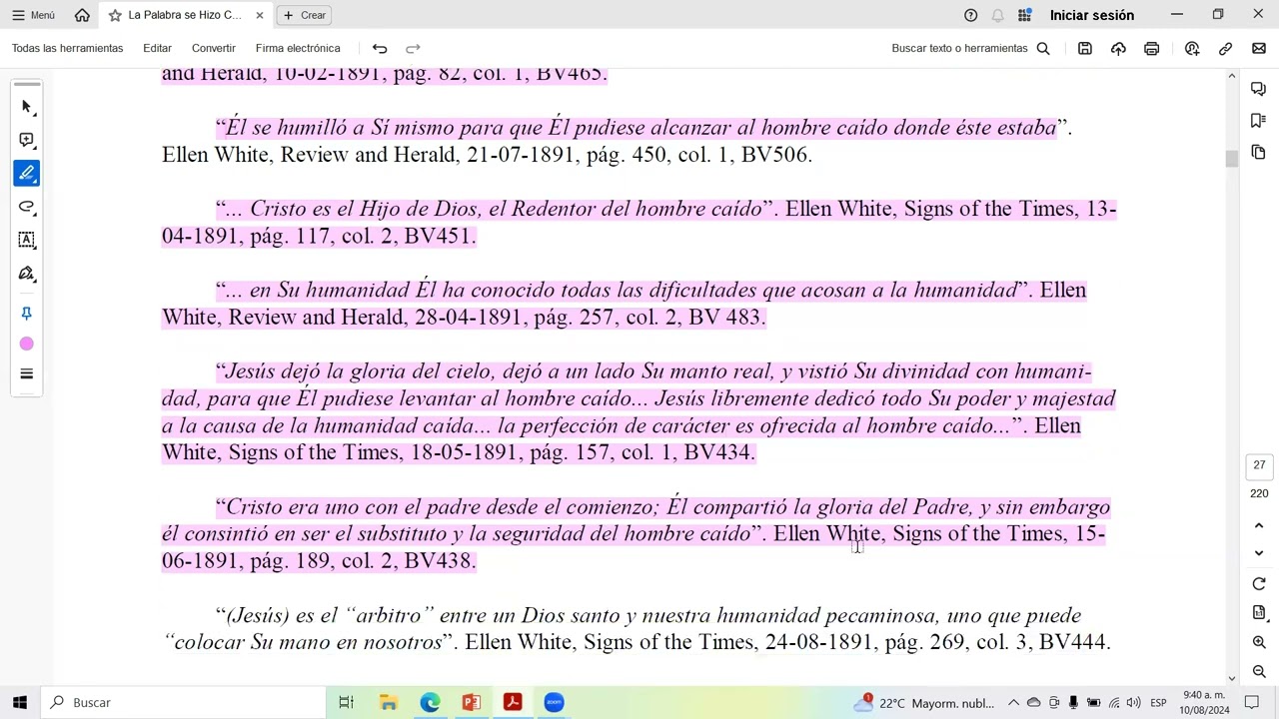Screen dimensions: 1279x719
Task: Open the page thumbnails panel icon
Action: click(1258, 152)
